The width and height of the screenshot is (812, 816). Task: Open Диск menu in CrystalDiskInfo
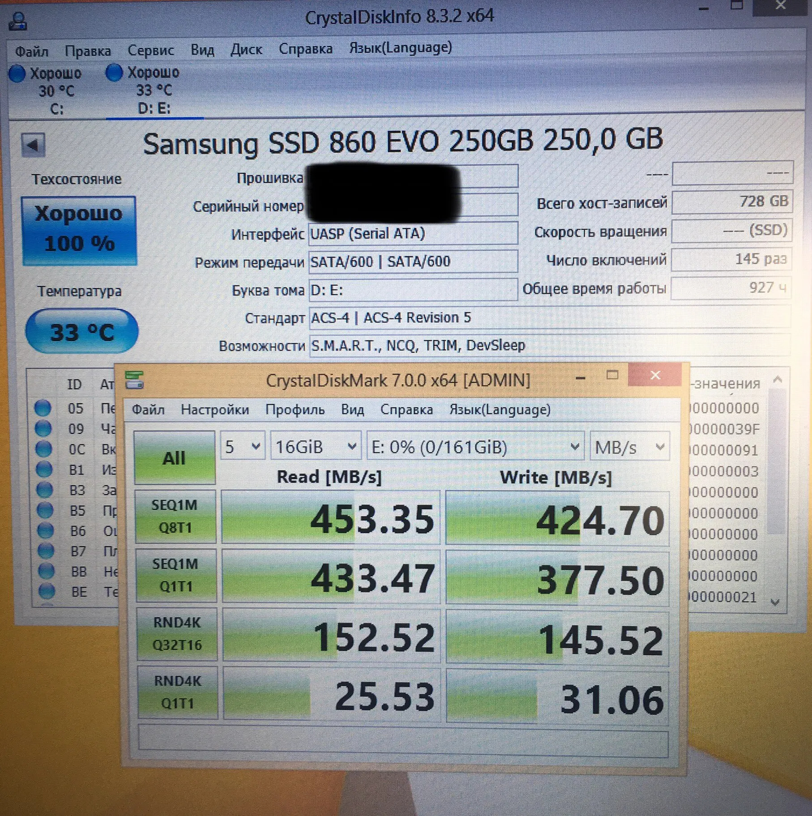(x=246, y=49)
